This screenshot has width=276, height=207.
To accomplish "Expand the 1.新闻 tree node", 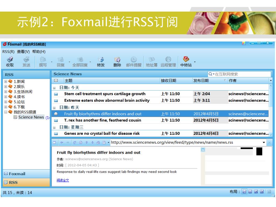I will pos(6,81).
